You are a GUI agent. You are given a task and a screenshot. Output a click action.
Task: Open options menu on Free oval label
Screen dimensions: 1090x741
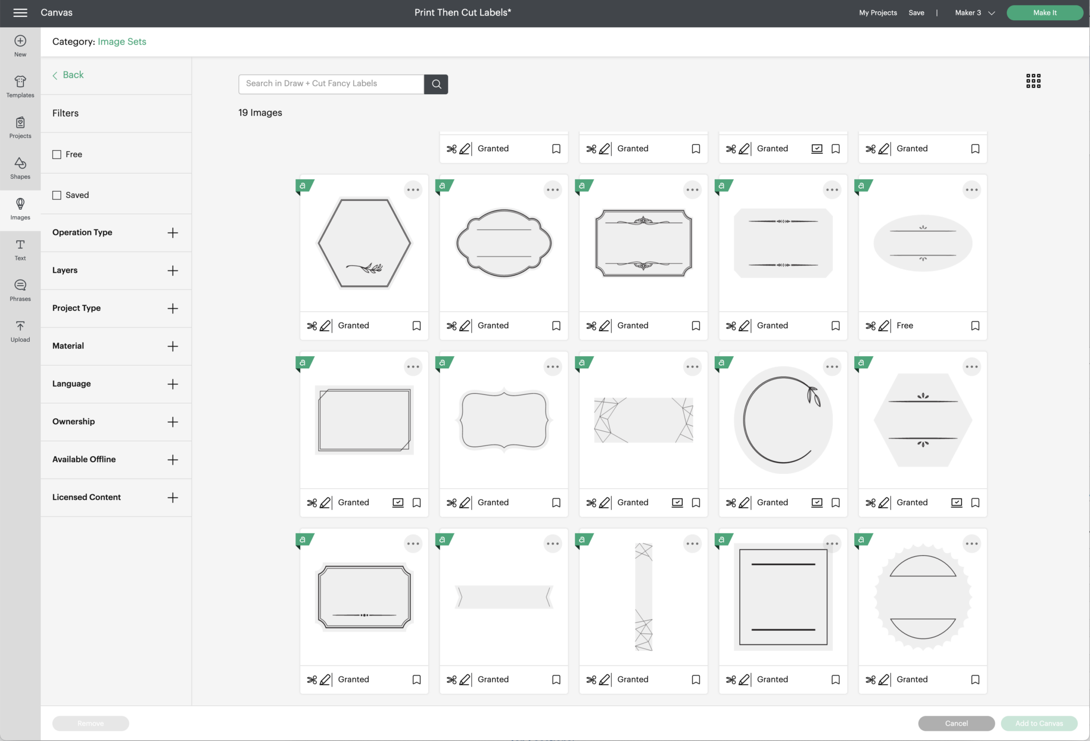pos(971,190)
